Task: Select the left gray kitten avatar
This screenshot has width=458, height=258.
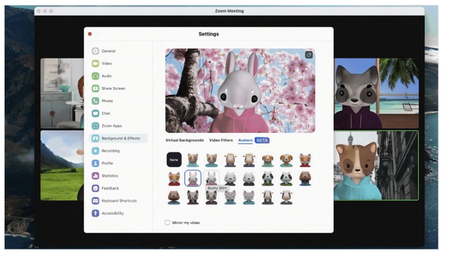Action: click(x=230, y=197)
